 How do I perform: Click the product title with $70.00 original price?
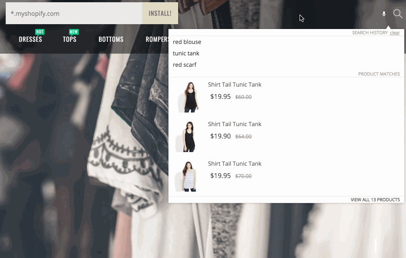234,164
